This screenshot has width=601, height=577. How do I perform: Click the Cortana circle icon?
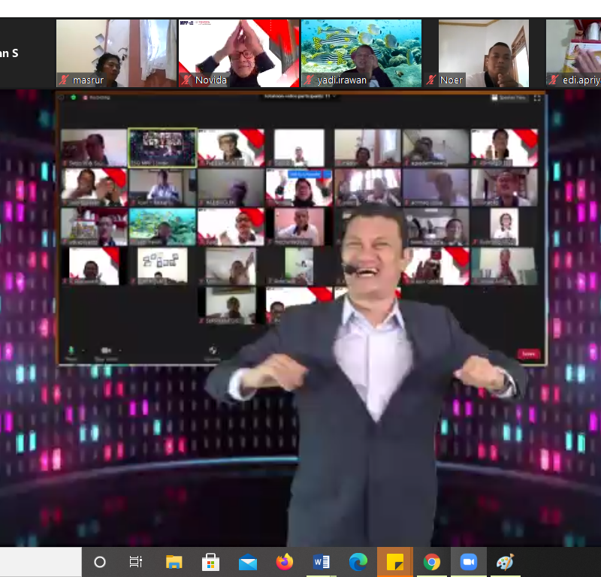click(x=99, y=562)
